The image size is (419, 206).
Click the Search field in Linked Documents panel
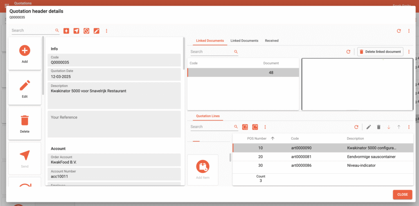click(x=211, y=52)
